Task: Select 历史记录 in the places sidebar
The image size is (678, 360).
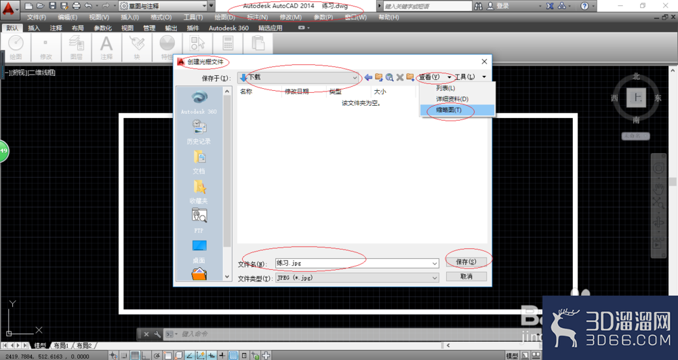Action: [199, 132]
